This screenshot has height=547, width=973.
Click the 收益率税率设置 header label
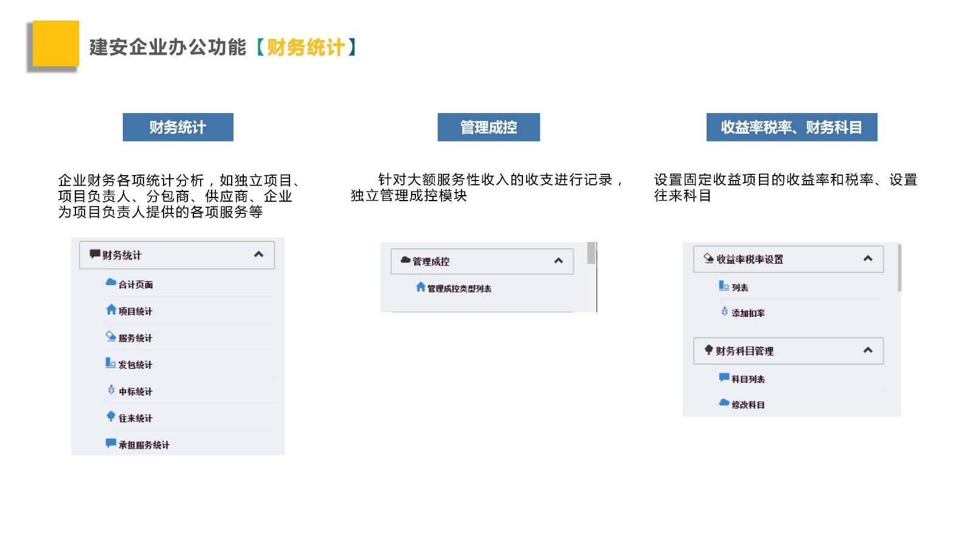pos(750,260)
